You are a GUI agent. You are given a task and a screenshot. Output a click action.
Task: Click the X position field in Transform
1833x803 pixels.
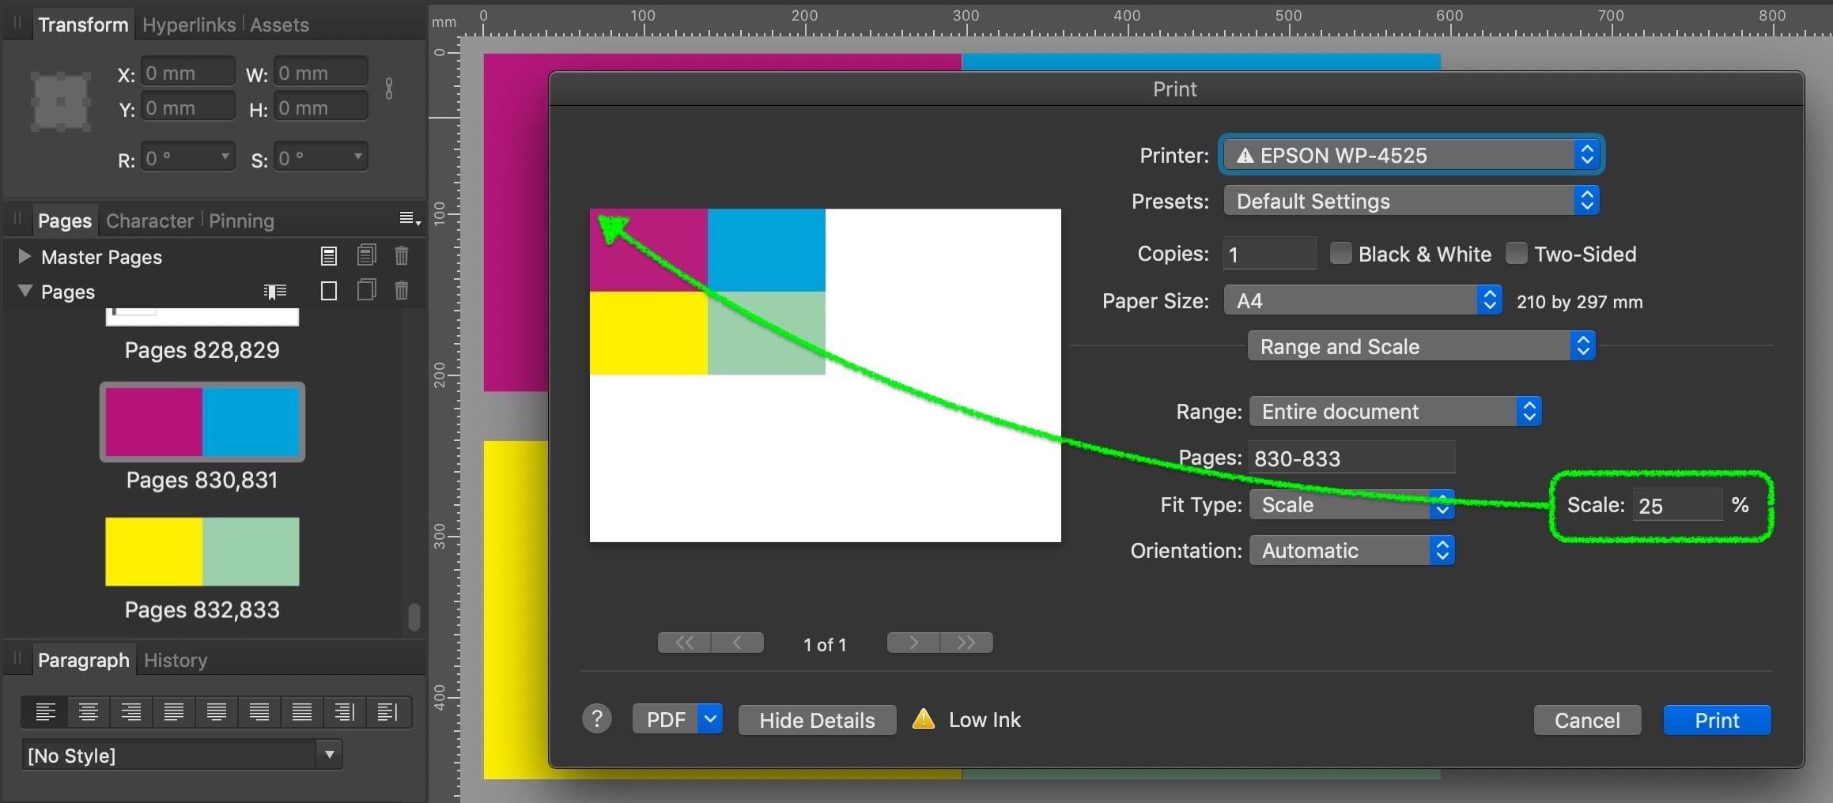pyautogui.click(x=187, y=73)
